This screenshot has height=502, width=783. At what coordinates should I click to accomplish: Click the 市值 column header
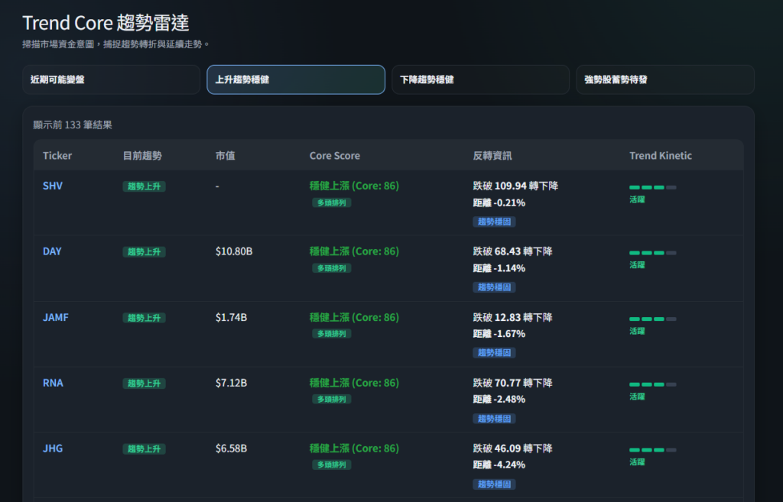tap(225, 156)
